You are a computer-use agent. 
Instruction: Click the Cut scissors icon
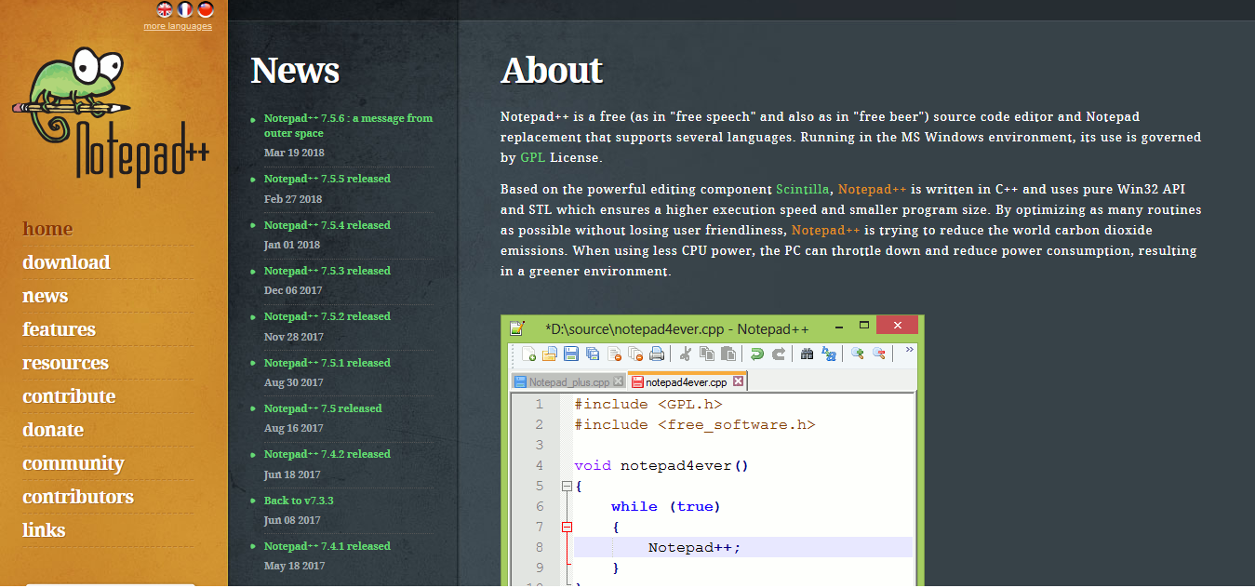tap(685, 354)
